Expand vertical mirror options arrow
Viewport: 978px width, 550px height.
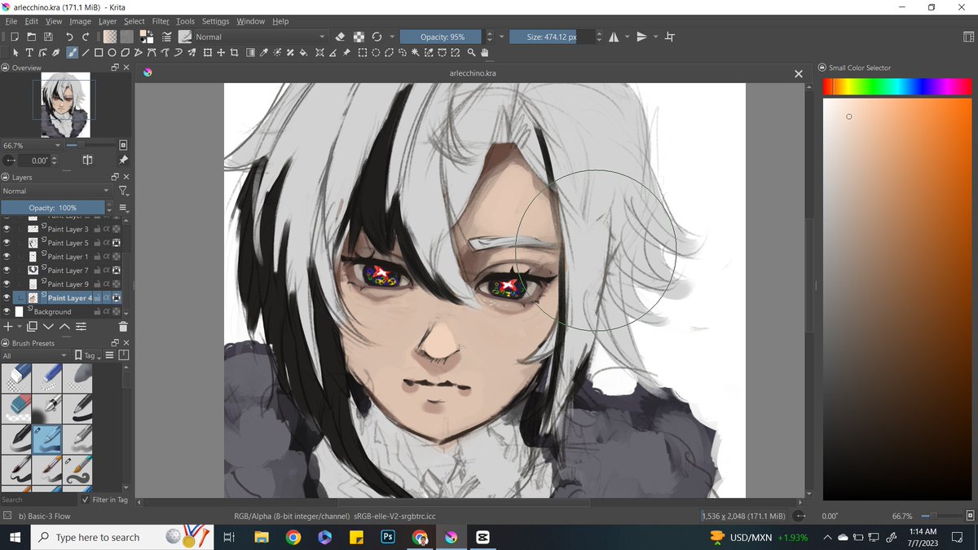coord(656,37)
